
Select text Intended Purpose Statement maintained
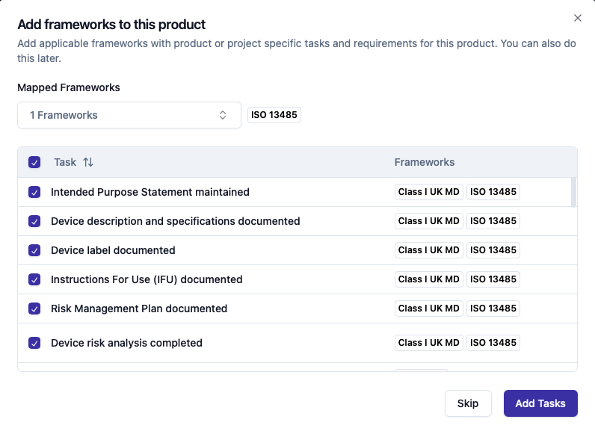[x=150, y=192]
